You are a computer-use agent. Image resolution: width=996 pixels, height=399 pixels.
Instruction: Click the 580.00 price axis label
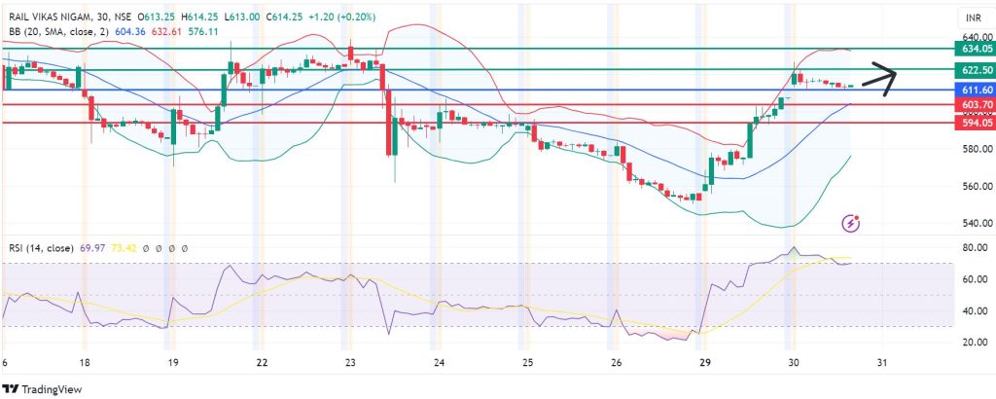coord(977,149)
